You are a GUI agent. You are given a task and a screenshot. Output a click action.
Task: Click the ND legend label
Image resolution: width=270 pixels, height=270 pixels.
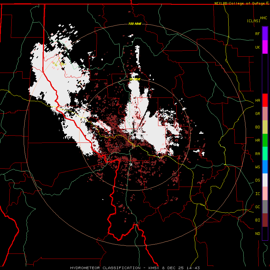pyautogui.click(x=257, y=234)
